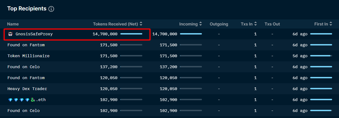Click Token Millionaire net 171,500 value
This screenshot has height=118, width=339.
pos(109,56)
